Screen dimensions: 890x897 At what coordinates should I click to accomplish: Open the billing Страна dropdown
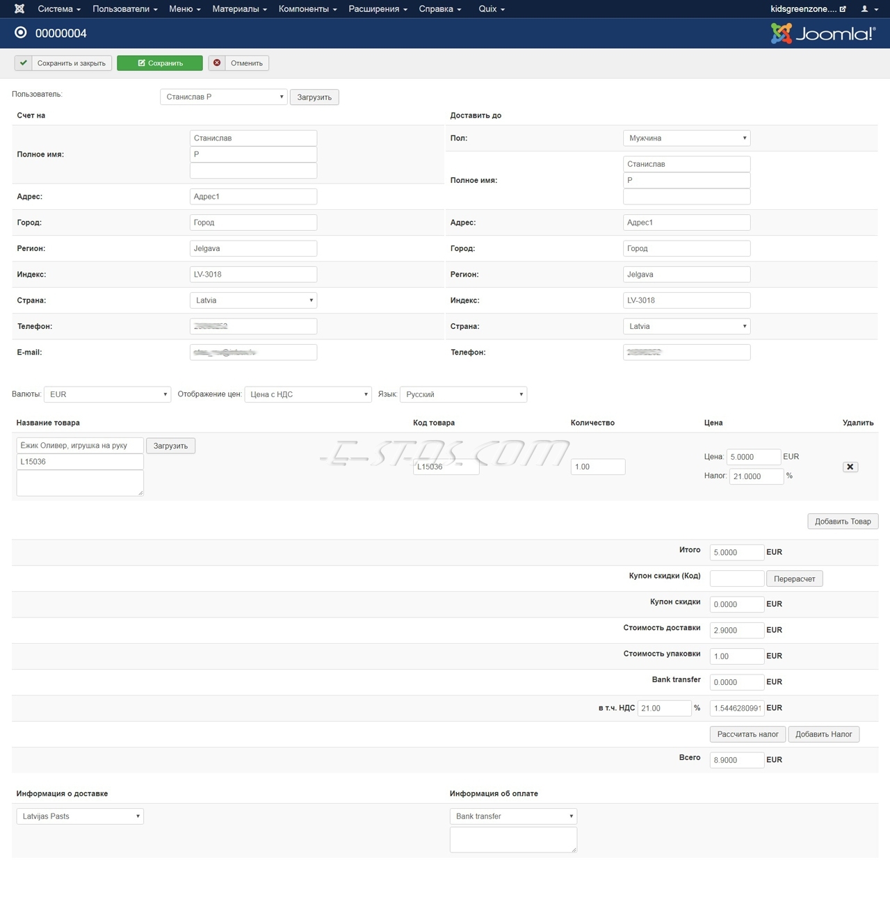point(253,300)
